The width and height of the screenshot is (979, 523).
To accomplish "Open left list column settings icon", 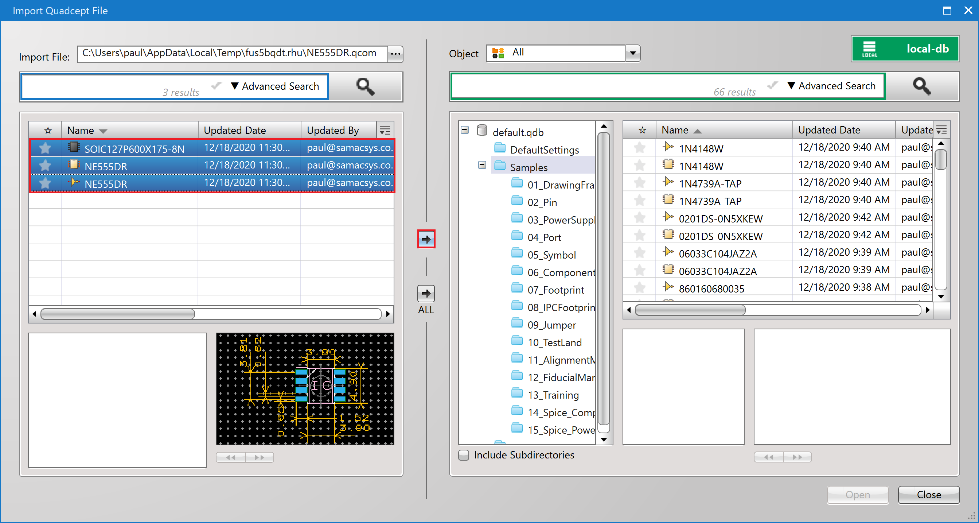I will [x=385, y=131].
